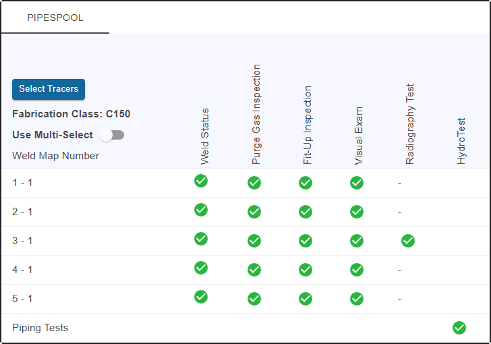Select the Piping Tests row label

pos(40,328)
